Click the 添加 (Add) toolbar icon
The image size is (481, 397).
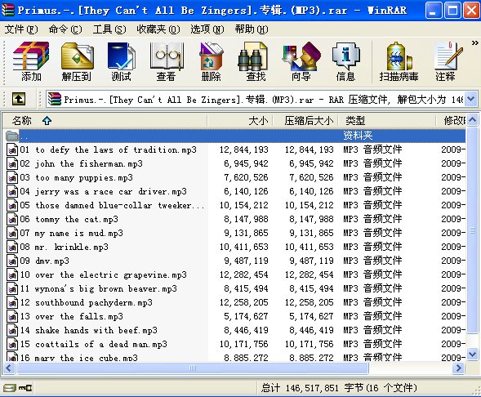(x=31, y=61)
